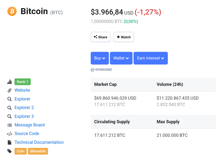Click the orange Coin tag

[21, 151]
